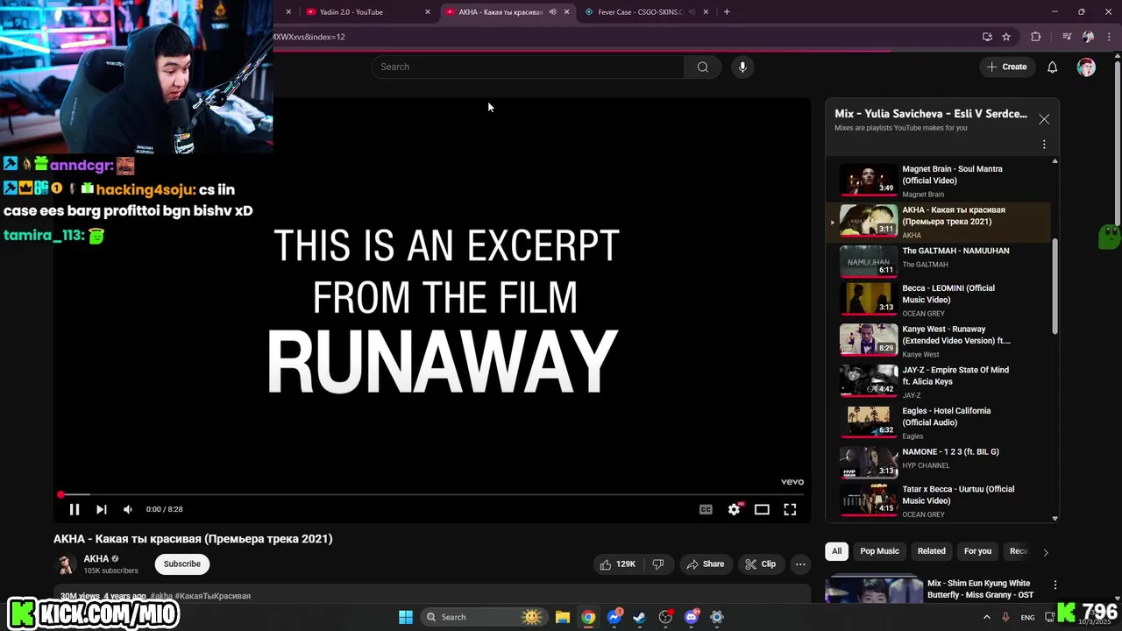This screenshot has width=1122, height=631.
Task: Toggle closed captions in the player
Action: tap(706, 509)
